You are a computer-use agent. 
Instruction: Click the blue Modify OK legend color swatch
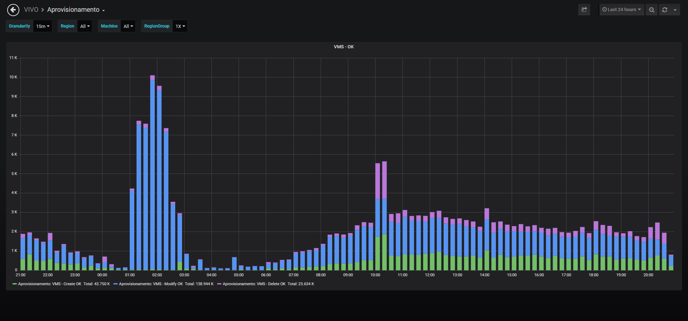(x=115, y=284)
